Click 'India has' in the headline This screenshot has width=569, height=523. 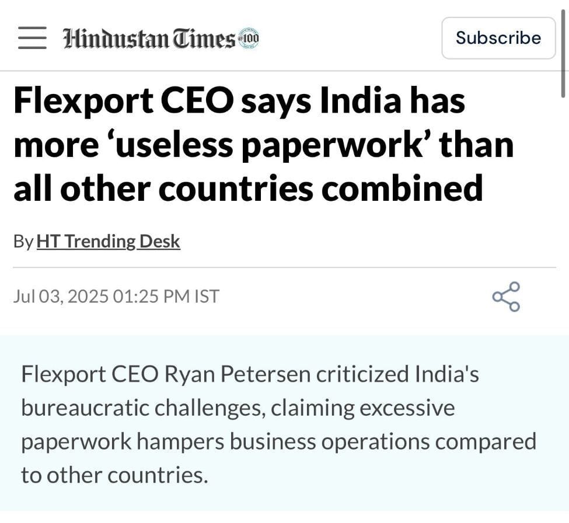[392, 101]
